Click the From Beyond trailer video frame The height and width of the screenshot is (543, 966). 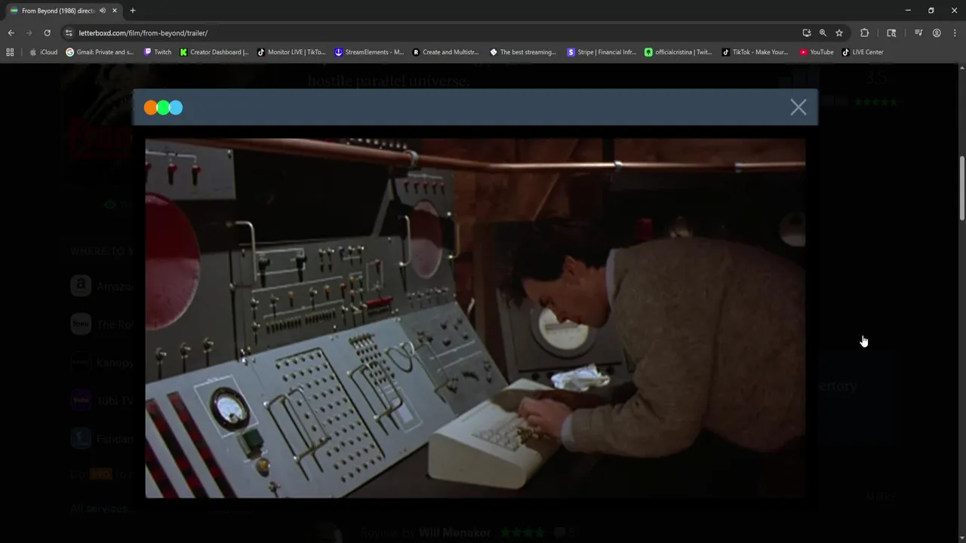(x=475, y=318)
